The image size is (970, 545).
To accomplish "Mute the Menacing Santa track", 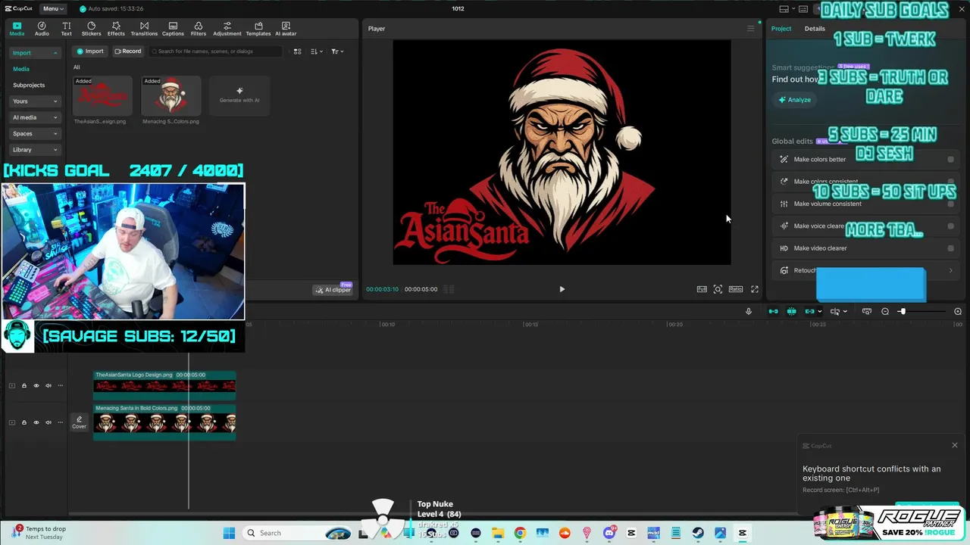I will [x=48, y=422].
